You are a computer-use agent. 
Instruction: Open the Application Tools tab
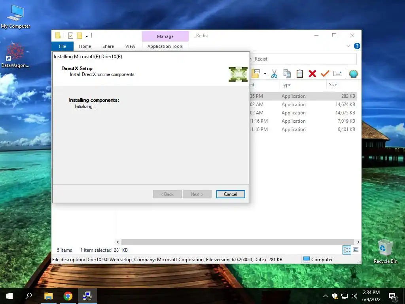(x=165, y=46)
